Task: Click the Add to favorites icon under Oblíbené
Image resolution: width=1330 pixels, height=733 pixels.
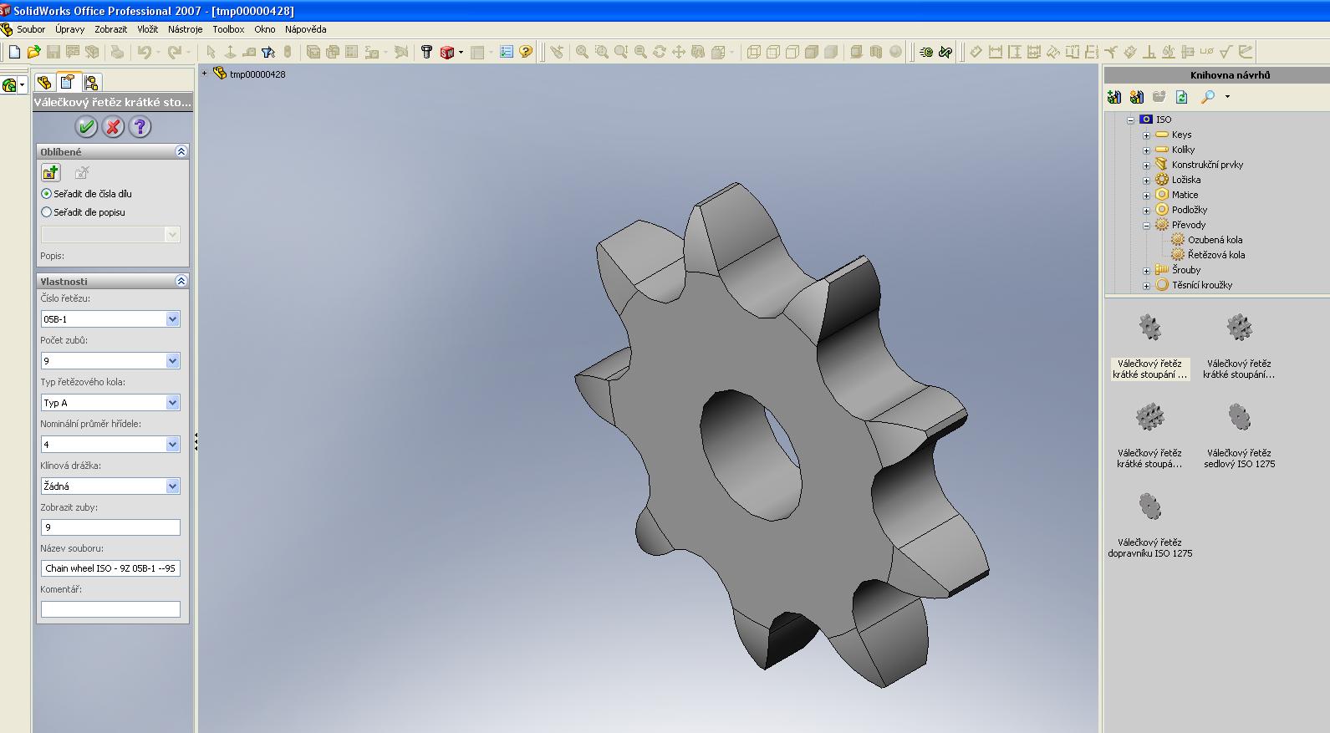Action: [x=50, y=173]
